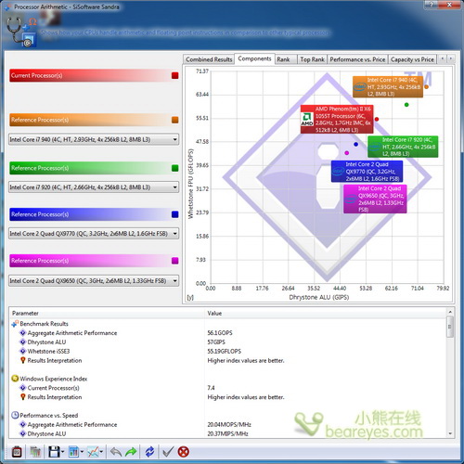Close the Processor Arithmetic window
This screenshot has width=464, height=464.
449,5
